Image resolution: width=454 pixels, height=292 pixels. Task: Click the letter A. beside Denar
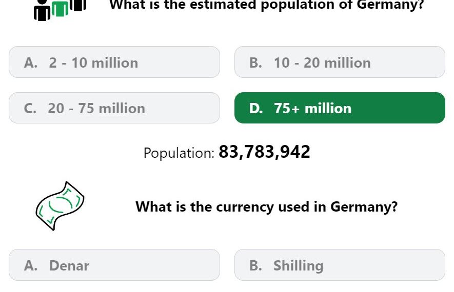click(31, 265)
